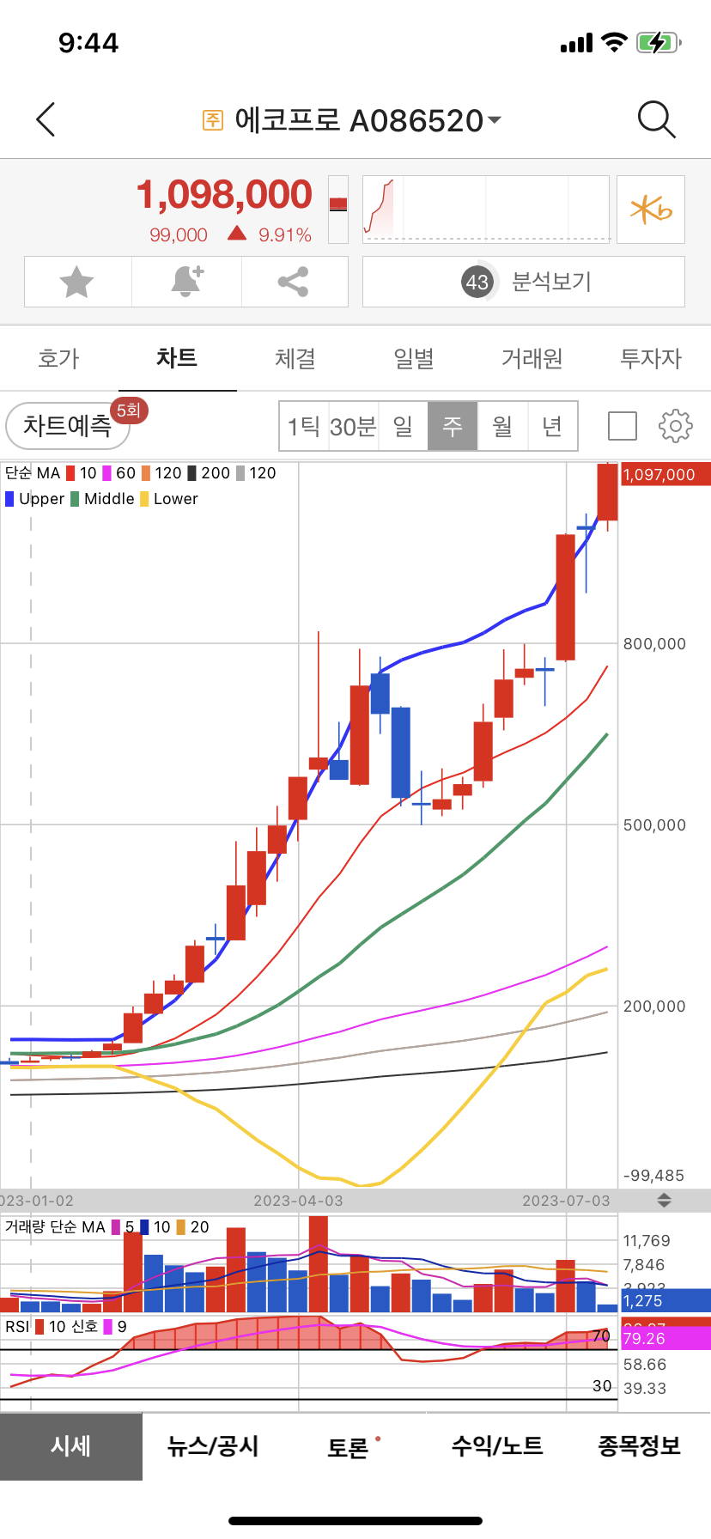Share this stock via share icon

tap(293, 282)
